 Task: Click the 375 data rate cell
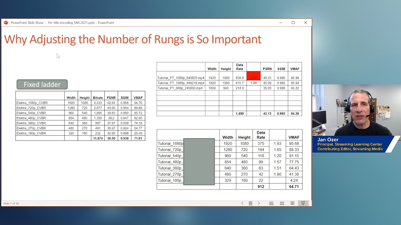[261, 143]
